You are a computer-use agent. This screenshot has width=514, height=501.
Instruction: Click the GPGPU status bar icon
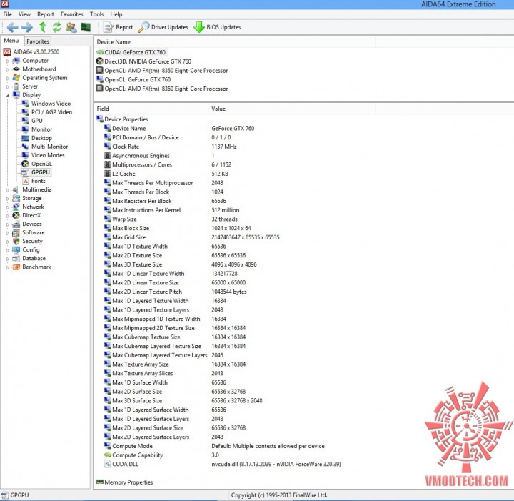click(4, 495)
